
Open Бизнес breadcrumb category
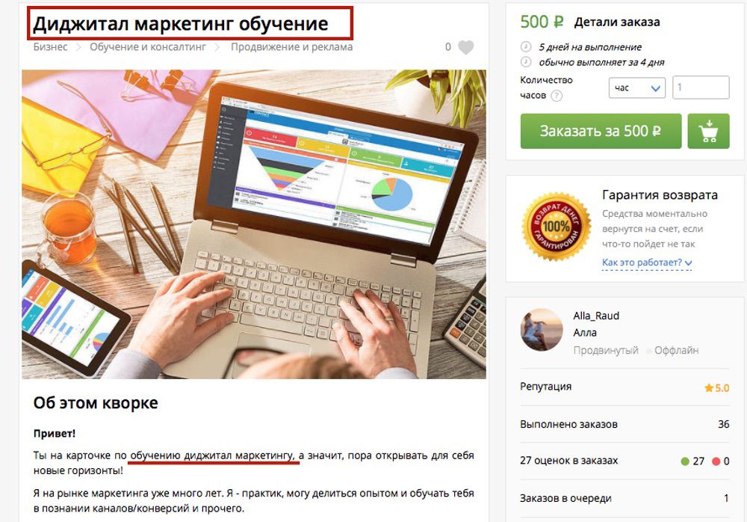coord(51,47)
